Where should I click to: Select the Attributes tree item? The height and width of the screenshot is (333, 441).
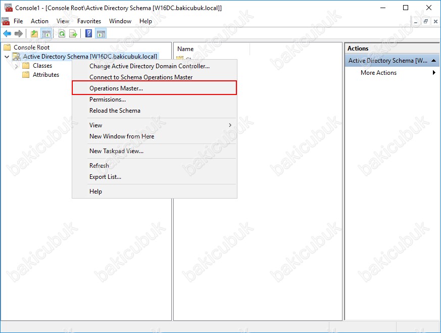[x=46, y=74]
